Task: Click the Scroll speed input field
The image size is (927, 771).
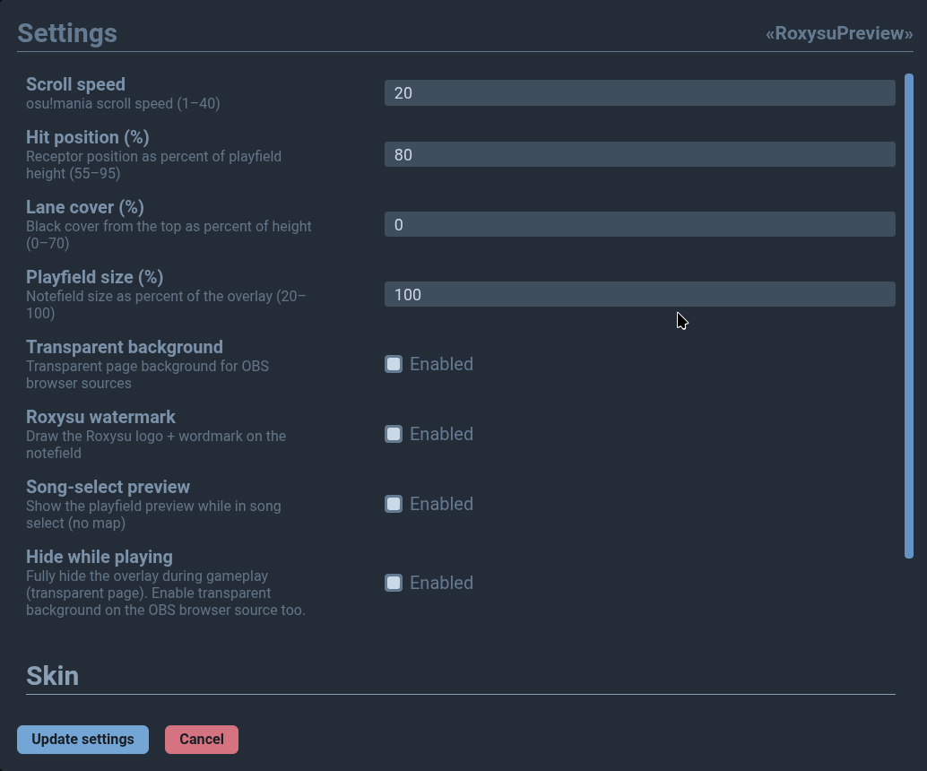Action: coord(640,93)
